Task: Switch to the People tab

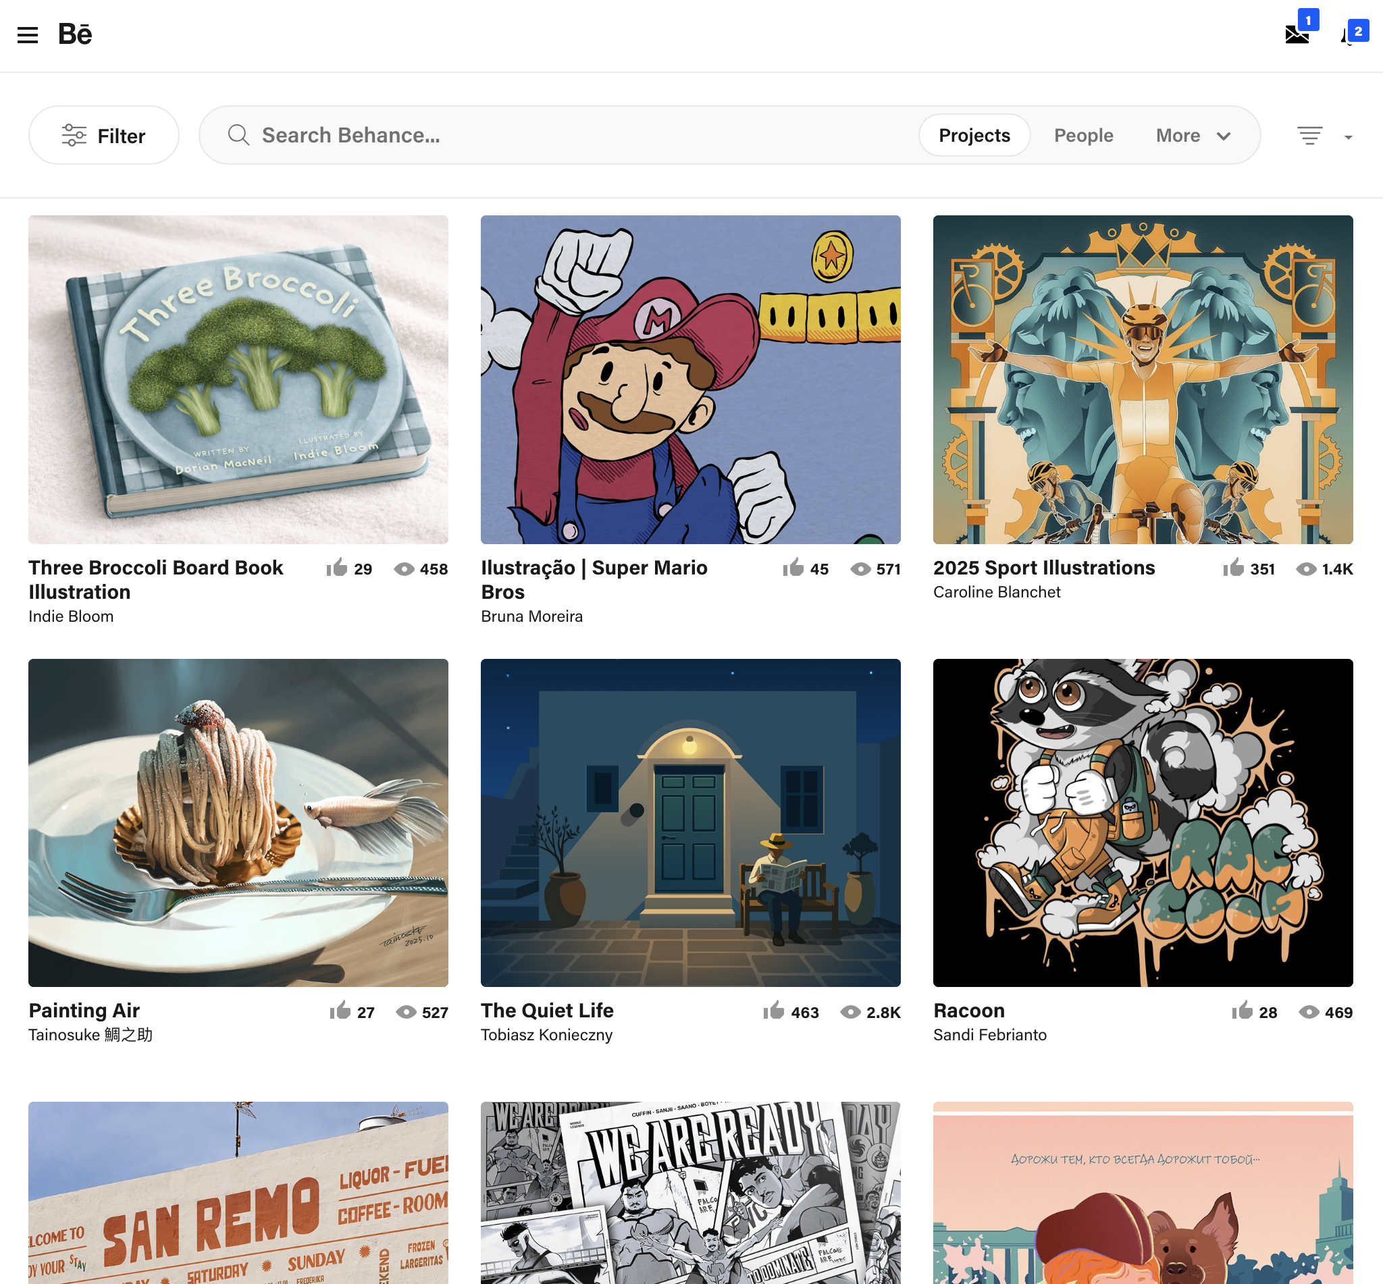Action: coord(1082,135)
